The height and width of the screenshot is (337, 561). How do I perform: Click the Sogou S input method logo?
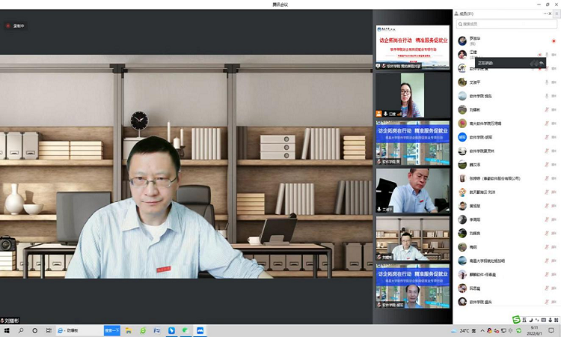[x=516, y=320]
